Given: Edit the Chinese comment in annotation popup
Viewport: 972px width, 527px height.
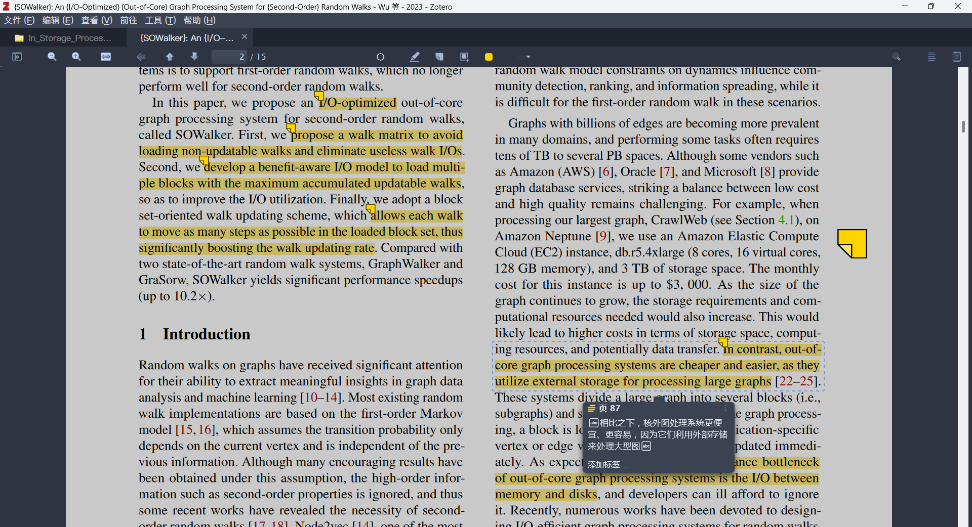Looking at the screenshot, I should pos(657,434).
